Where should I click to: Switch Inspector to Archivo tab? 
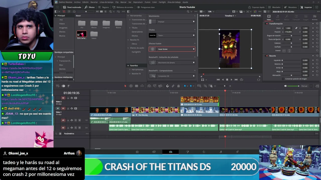pyautogui.click(x=314, y=18)
